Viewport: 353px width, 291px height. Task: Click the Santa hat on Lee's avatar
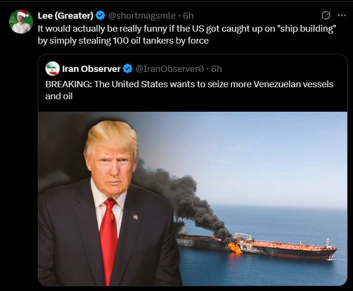[23, 13]
